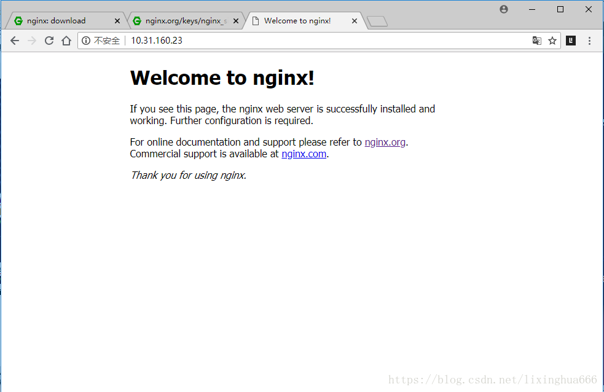Screen dimensions: 604x392
Task: Click the forward navigation arrow
Action: [x=32, y=41]
